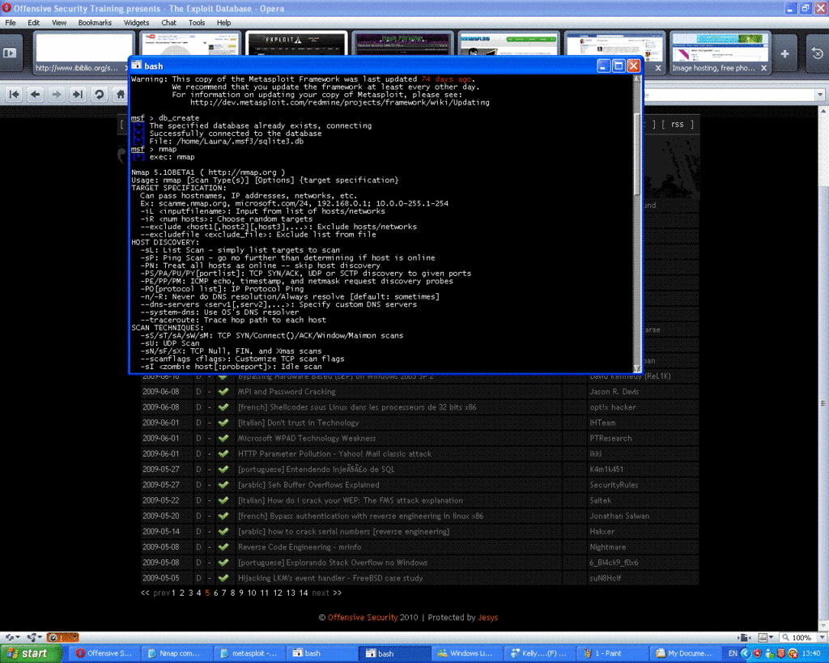Open Offensive Security footer link

click(362, 618)
